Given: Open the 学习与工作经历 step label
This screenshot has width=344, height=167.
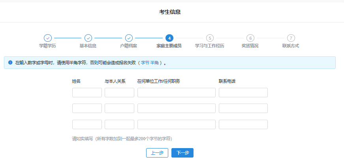Looking at the screenshot, I should pos(210,46).
